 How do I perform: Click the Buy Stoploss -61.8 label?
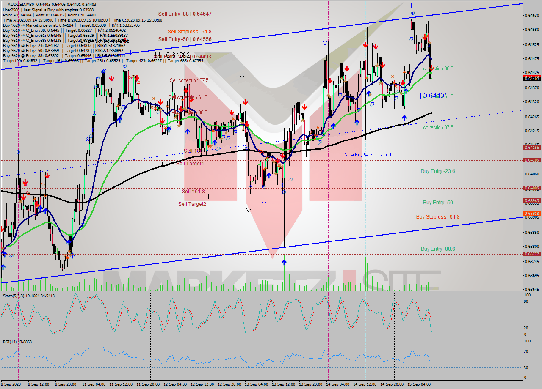tap(438, 216)
